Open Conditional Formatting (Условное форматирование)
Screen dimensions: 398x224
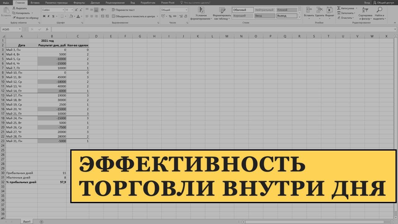click(201, 13)
